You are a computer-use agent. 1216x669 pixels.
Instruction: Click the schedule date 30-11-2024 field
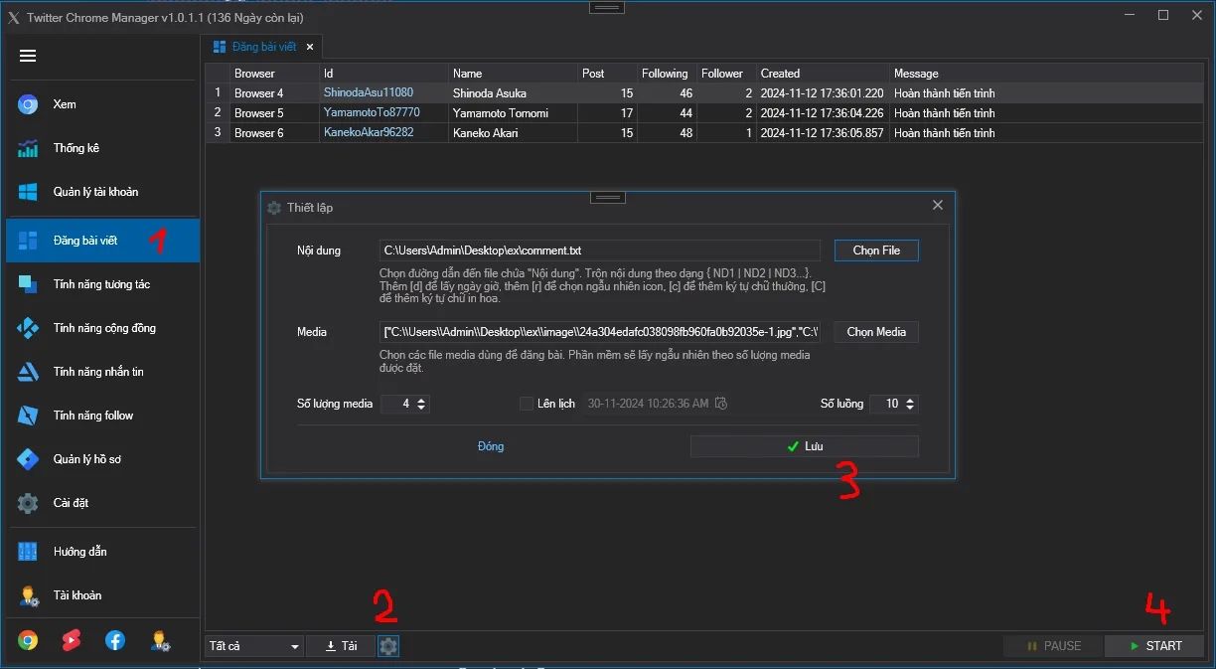(x=657, y=404)
